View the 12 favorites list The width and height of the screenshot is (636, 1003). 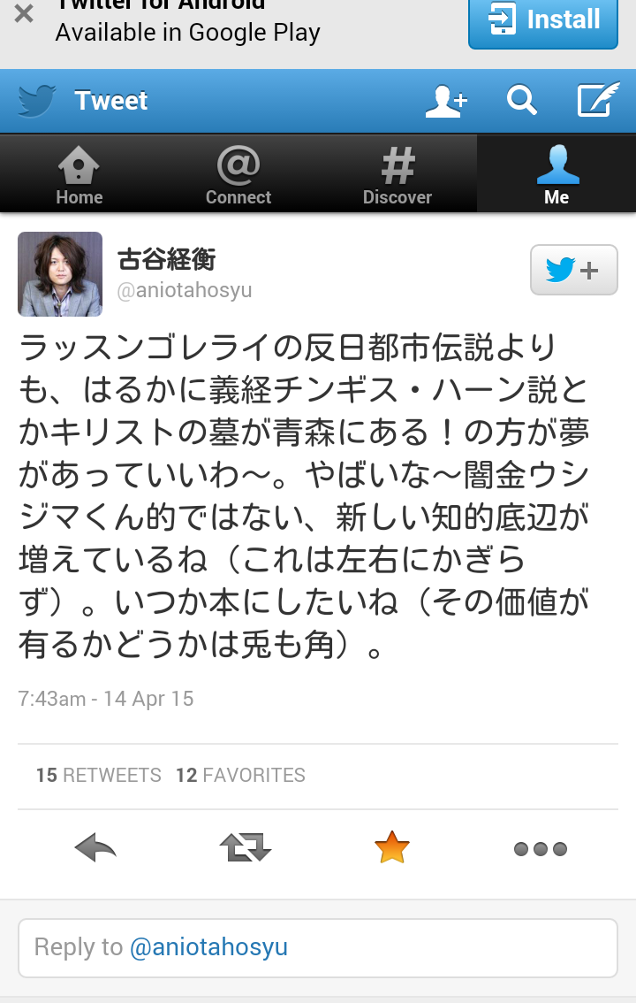point(241,776)
